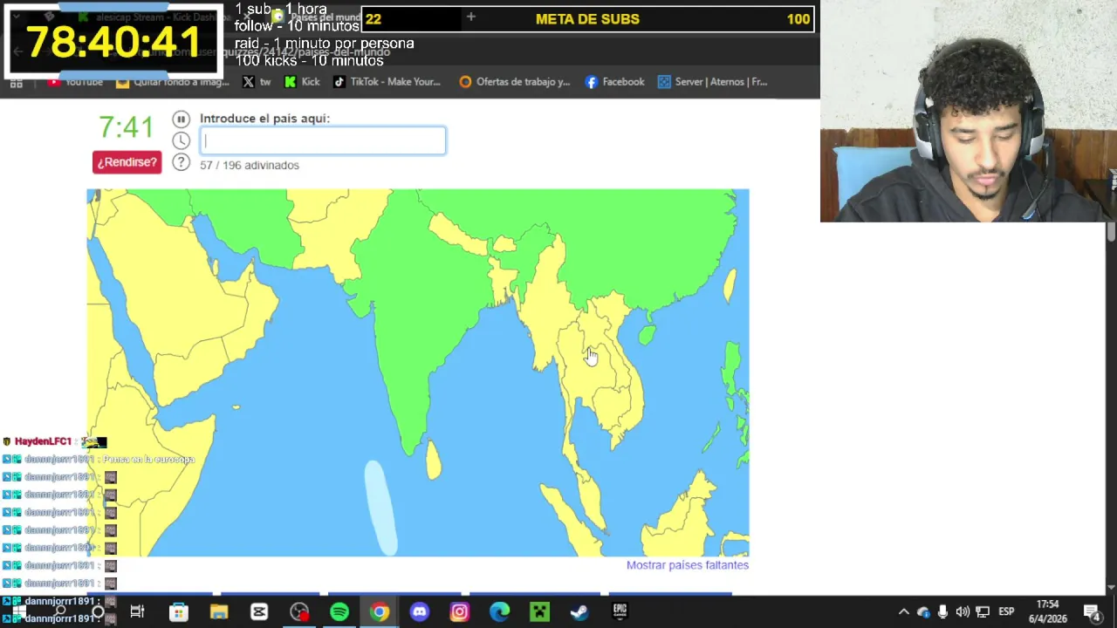This screenshot has width=1117, height=628.
Task: Open File Explorer from the taskbar
Action: (218, 612)
